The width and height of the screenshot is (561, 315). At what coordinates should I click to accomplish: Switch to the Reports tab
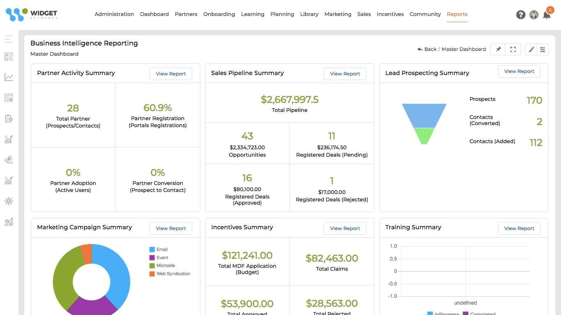click(x=457, y=14)
